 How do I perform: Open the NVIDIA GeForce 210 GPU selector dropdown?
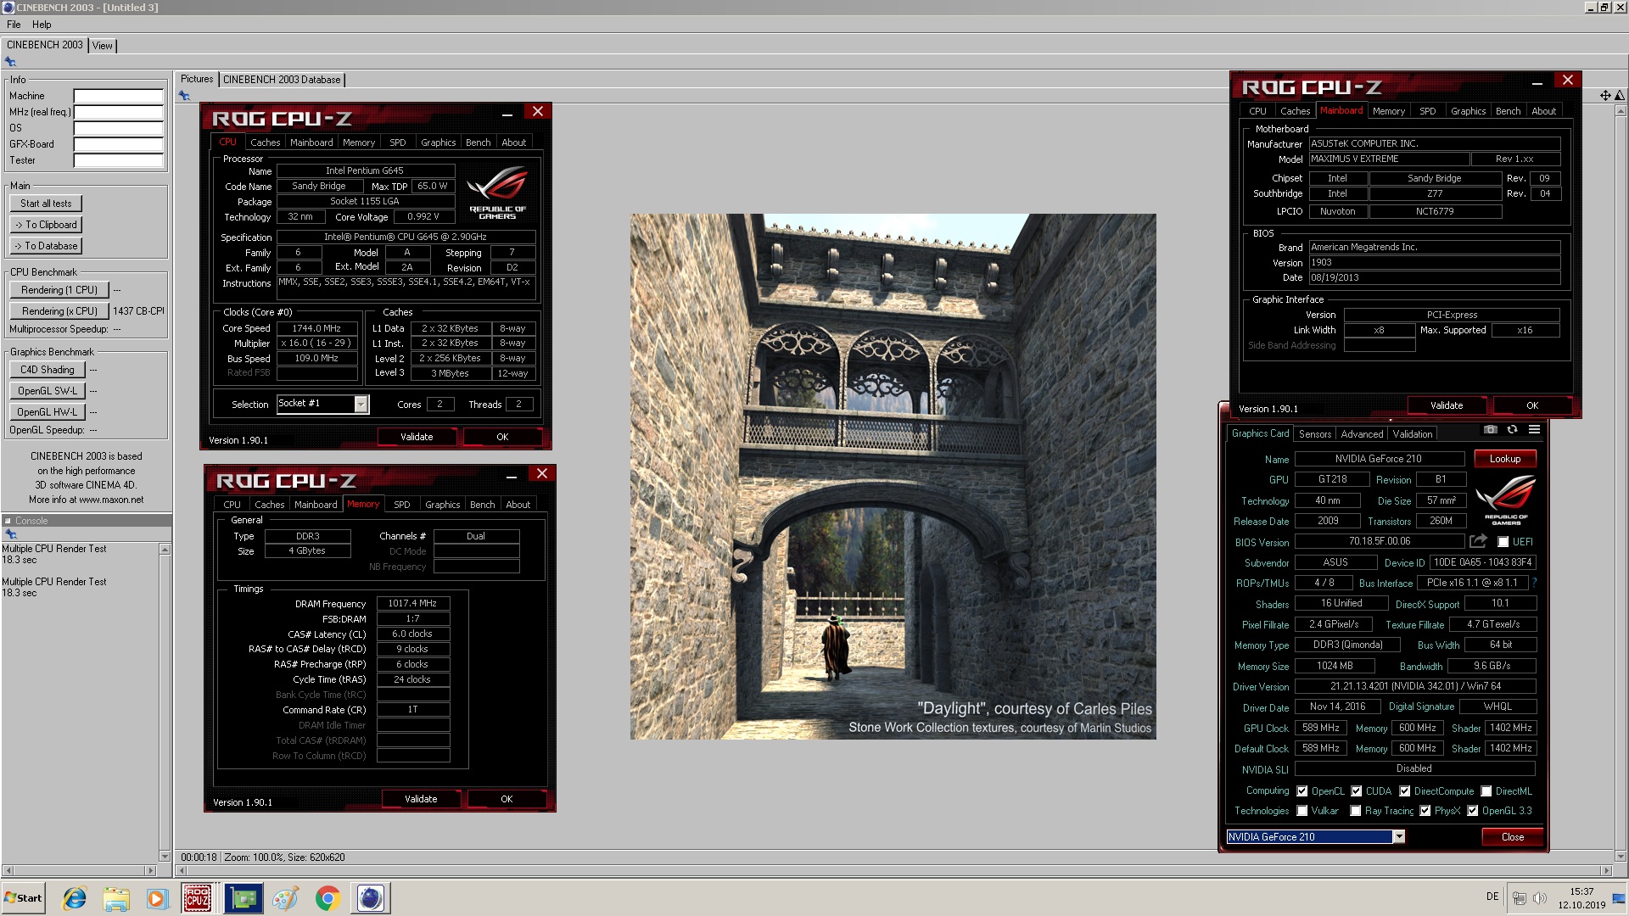click(x=1399, y=837)
